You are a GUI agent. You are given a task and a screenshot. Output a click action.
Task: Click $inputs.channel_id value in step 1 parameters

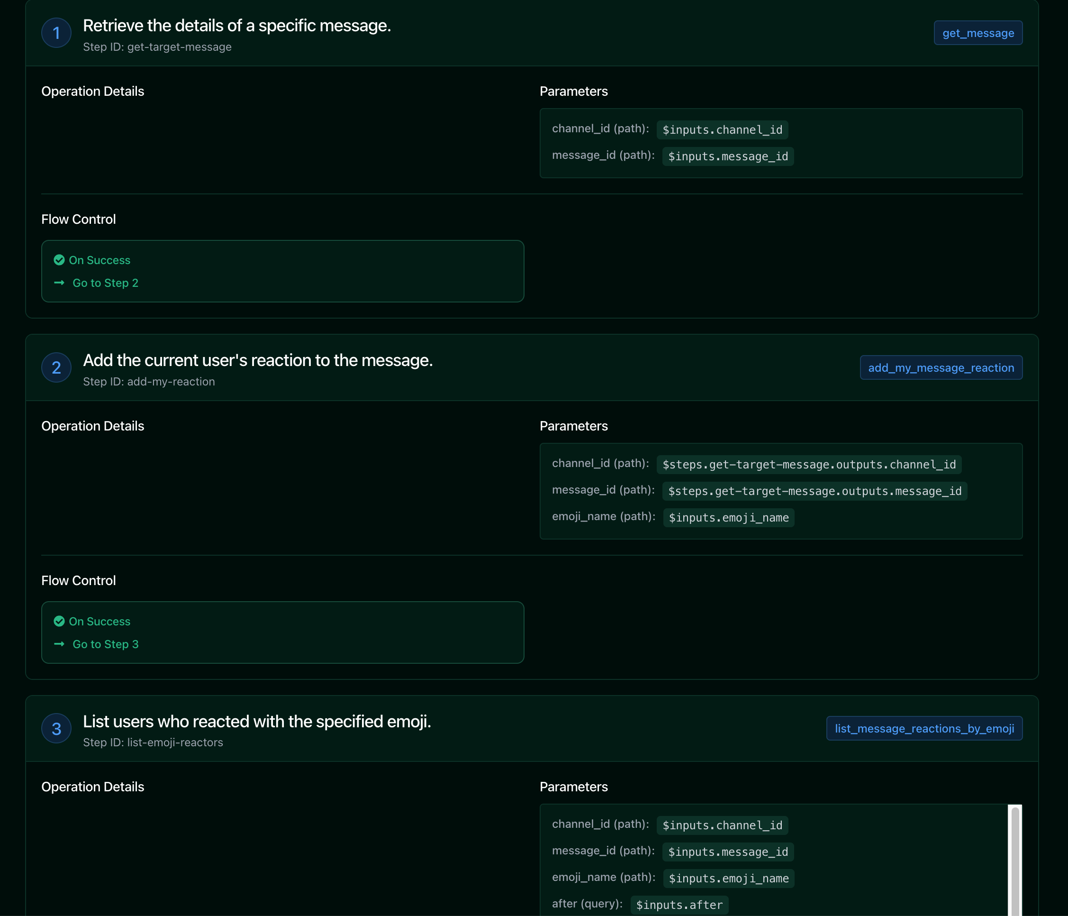click(722, 129)
